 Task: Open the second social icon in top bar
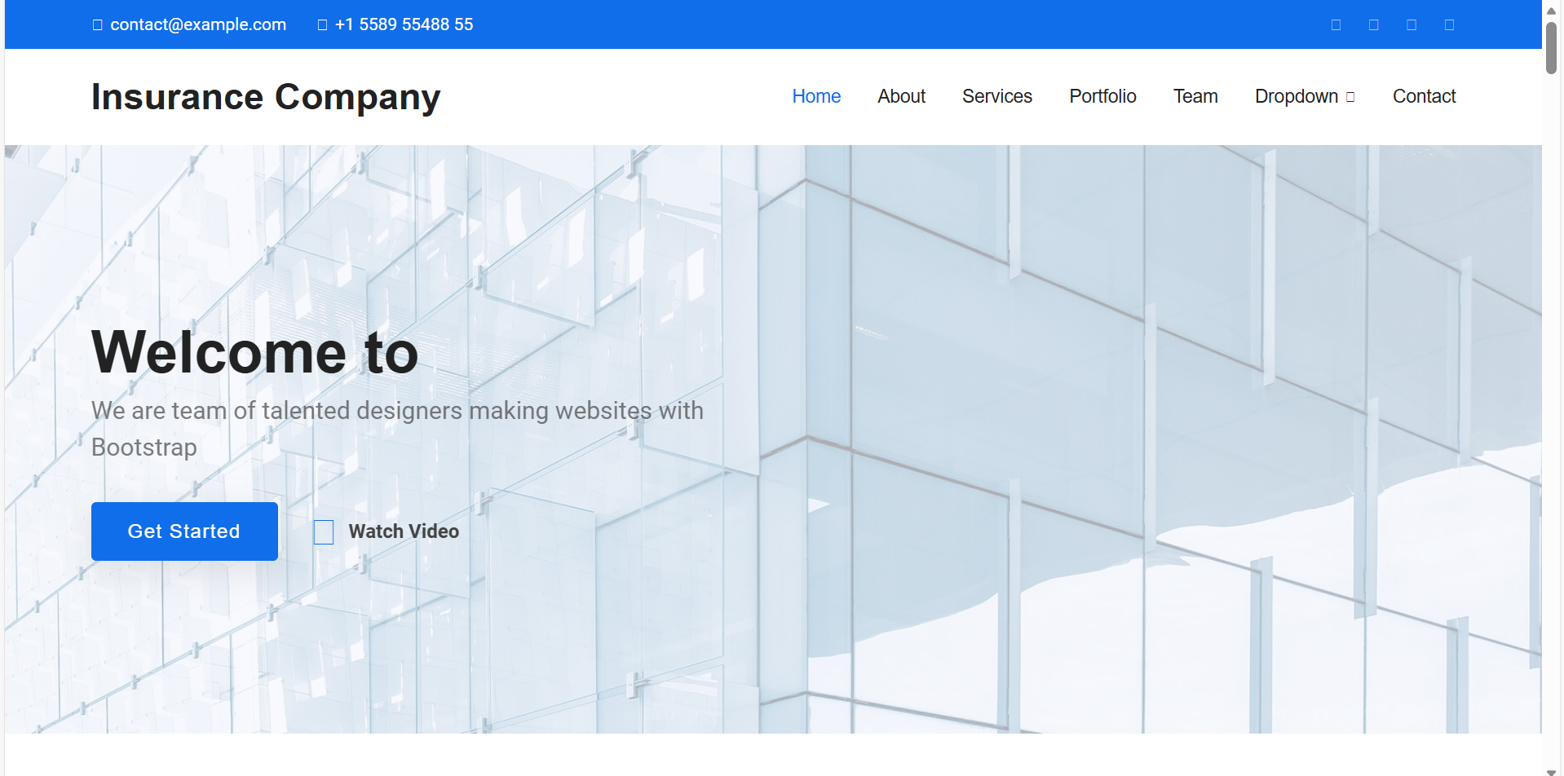[x=1374, y=25]
